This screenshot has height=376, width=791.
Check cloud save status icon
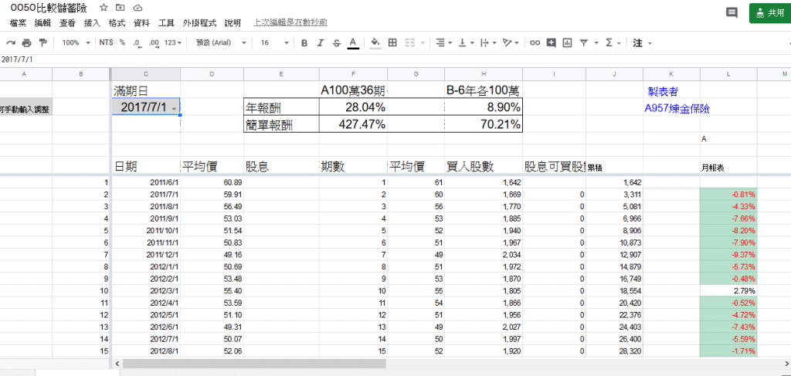pyautogui.click(x=137, y=8)
